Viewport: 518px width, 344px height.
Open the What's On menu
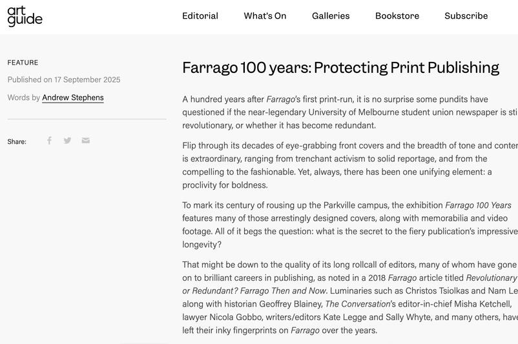265,16
